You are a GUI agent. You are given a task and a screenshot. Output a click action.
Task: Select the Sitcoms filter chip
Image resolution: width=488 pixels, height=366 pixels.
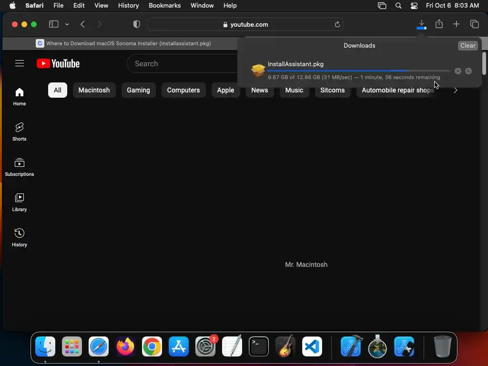pos(332,90)
